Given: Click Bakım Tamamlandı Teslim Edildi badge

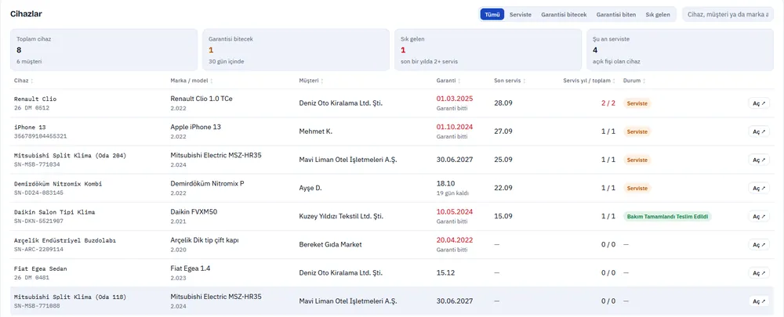Looking at the screenshot, I should (667, 217).
